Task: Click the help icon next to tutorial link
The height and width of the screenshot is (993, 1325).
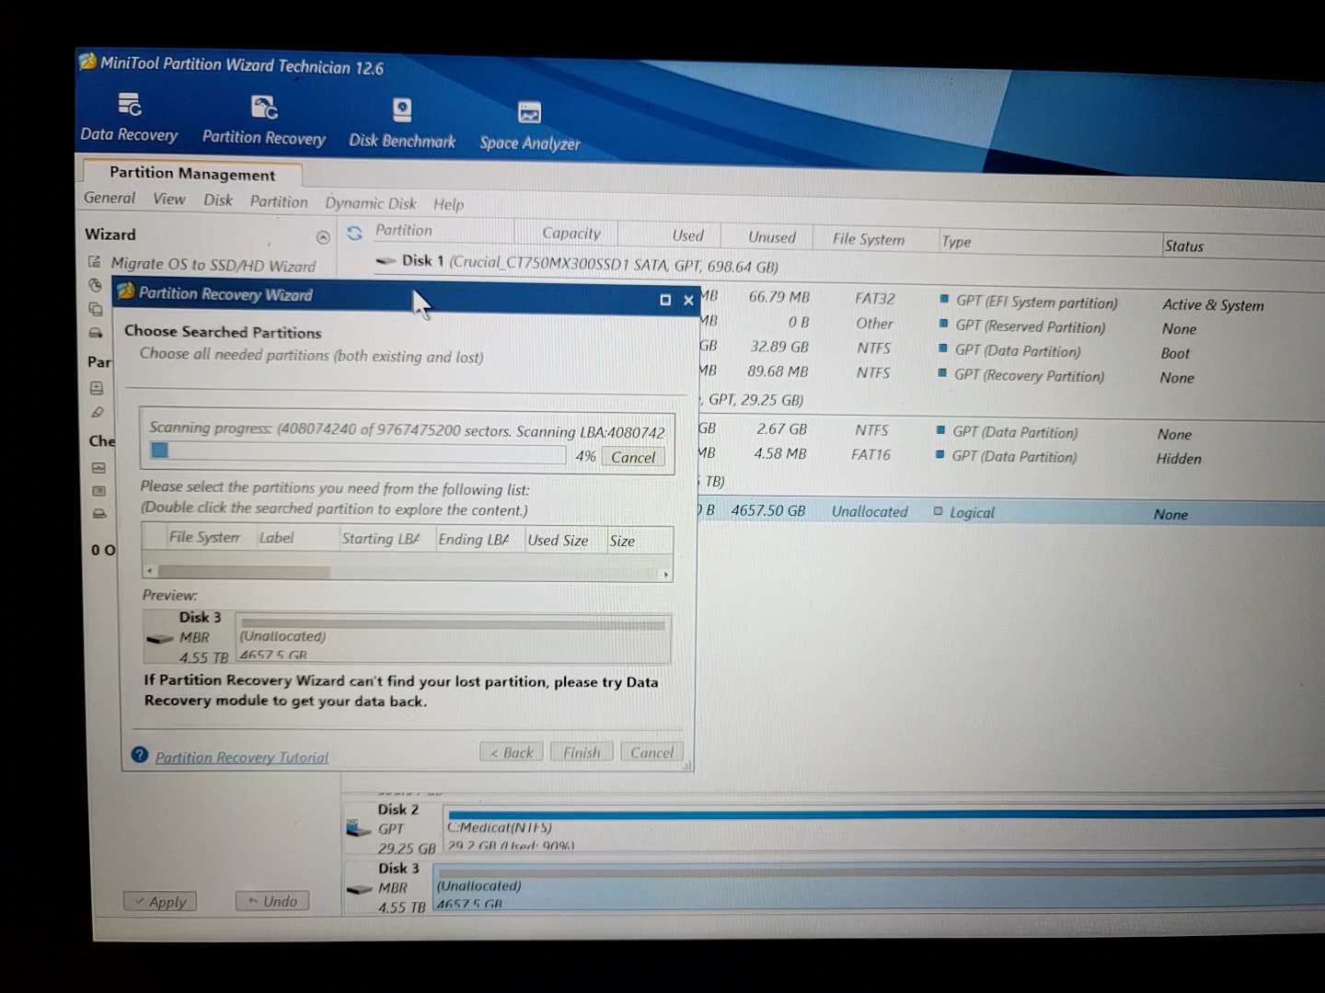Action: pos(140,755)
